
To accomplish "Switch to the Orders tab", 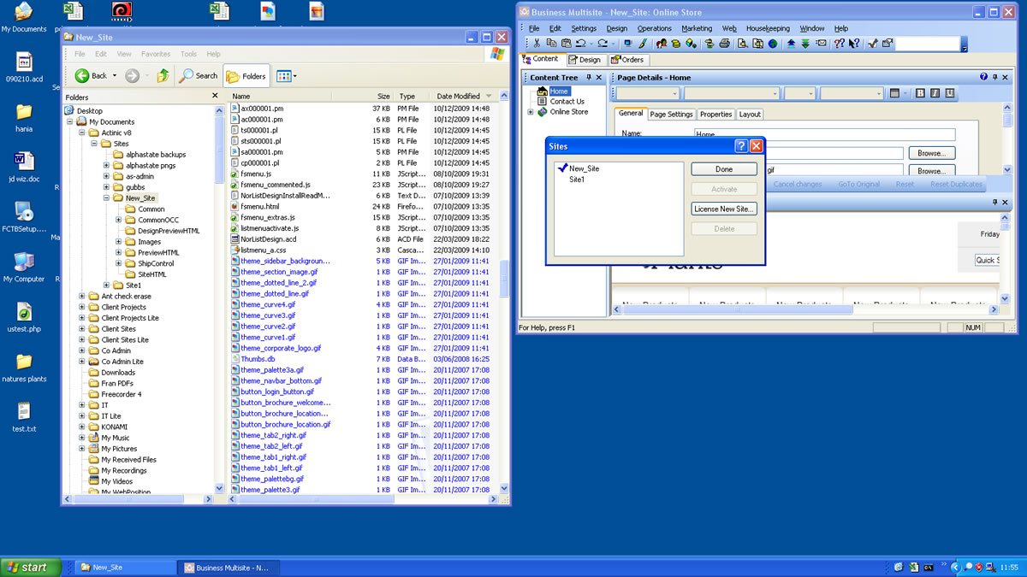I will (x=627, y=60).
